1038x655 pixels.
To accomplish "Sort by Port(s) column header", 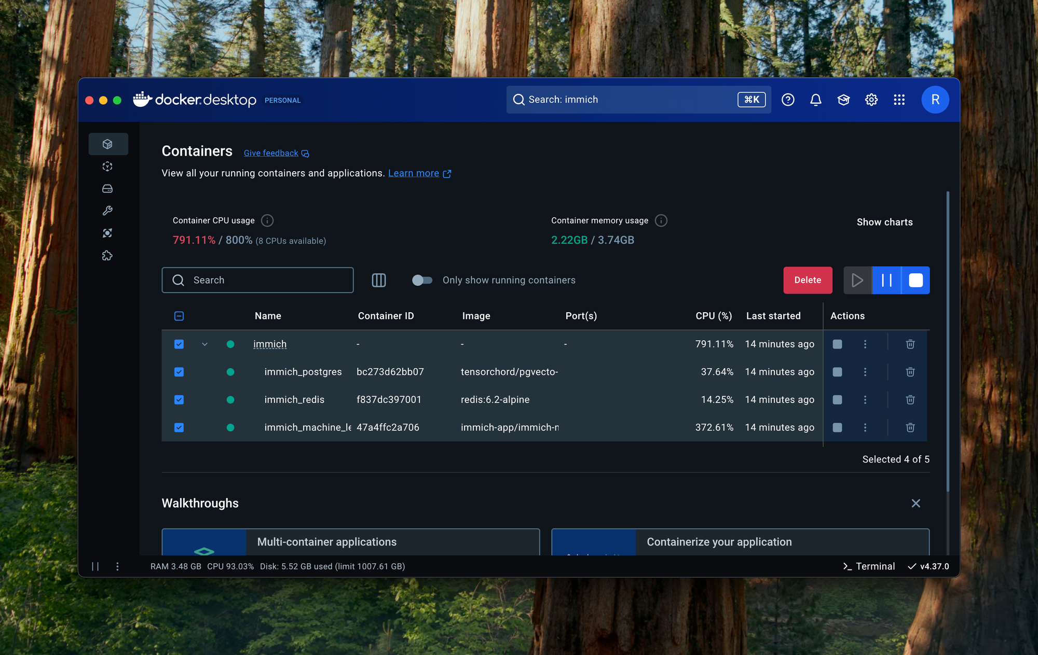I will tap(581, 316).
